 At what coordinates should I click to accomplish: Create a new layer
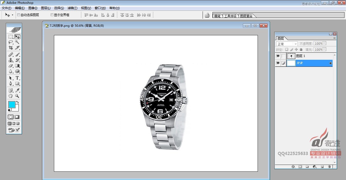322,167
